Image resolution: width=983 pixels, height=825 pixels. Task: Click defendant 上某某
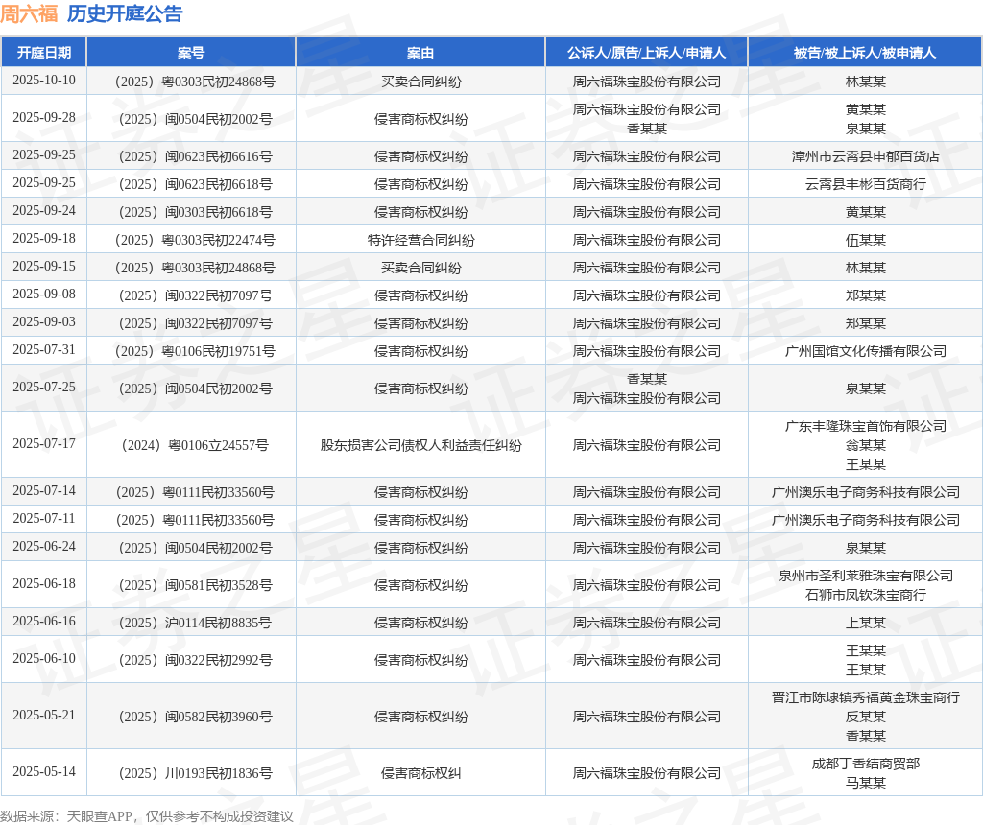(865, 623)
